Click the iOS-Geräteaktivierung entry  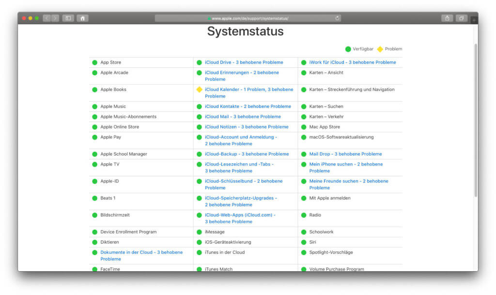228,242
